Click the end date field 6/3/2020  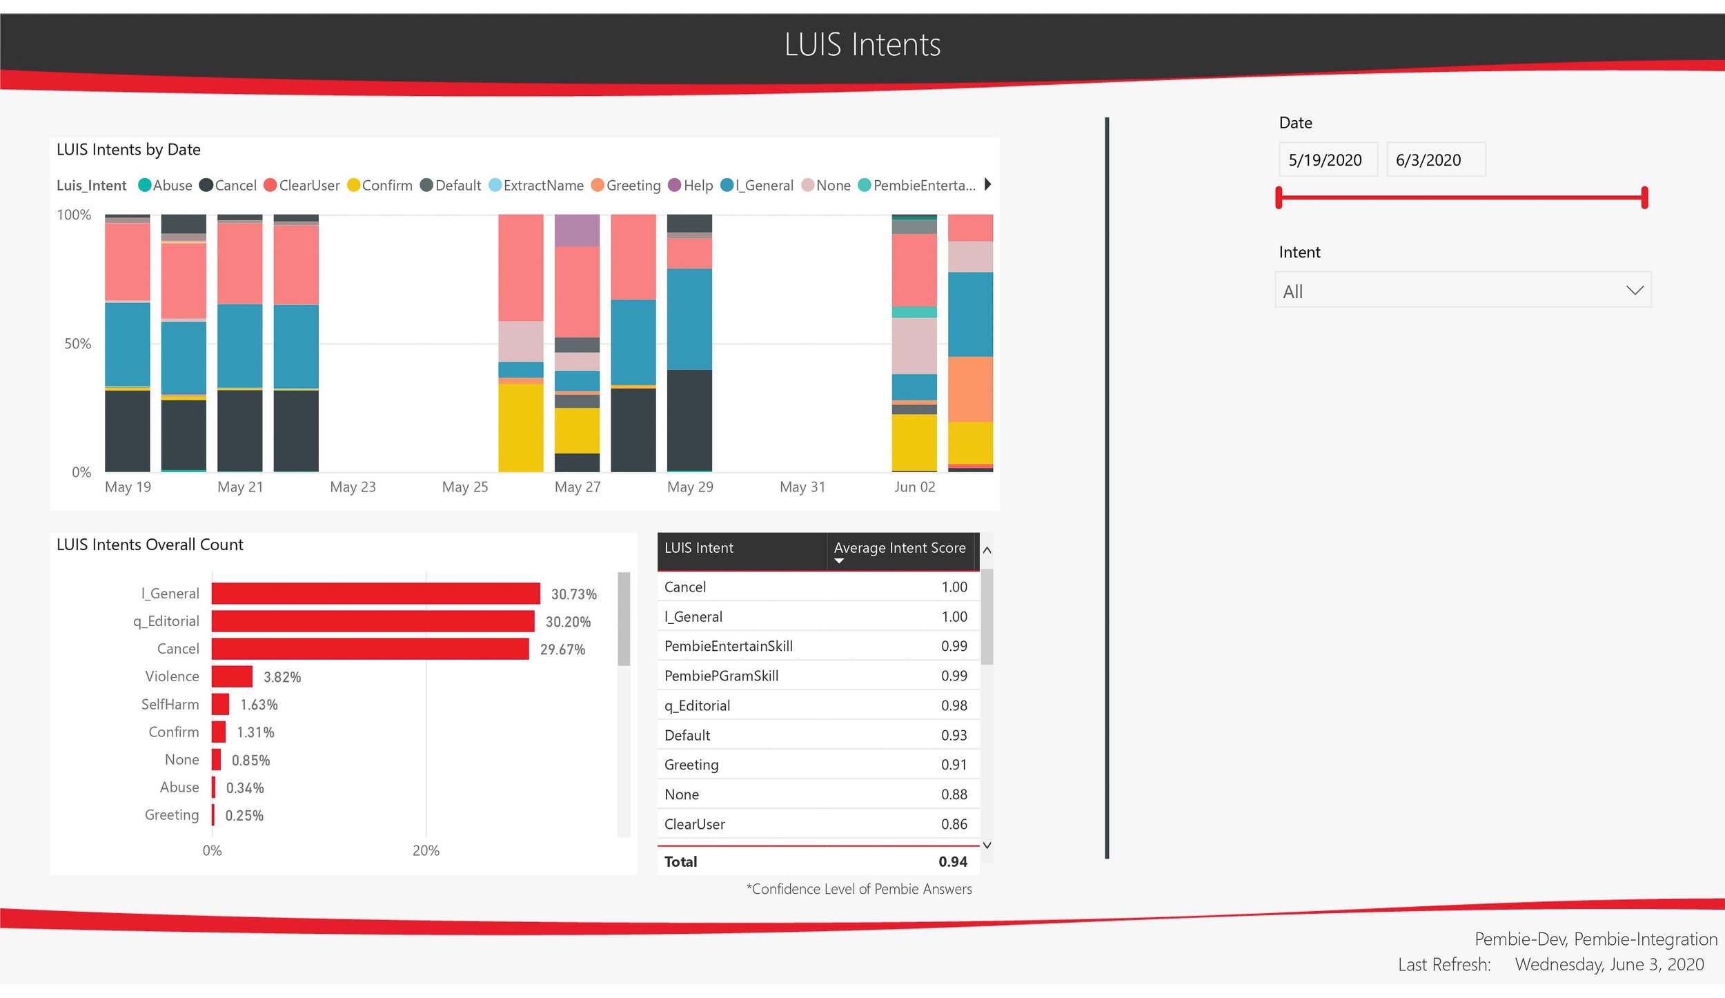[x=1436, y=160]
